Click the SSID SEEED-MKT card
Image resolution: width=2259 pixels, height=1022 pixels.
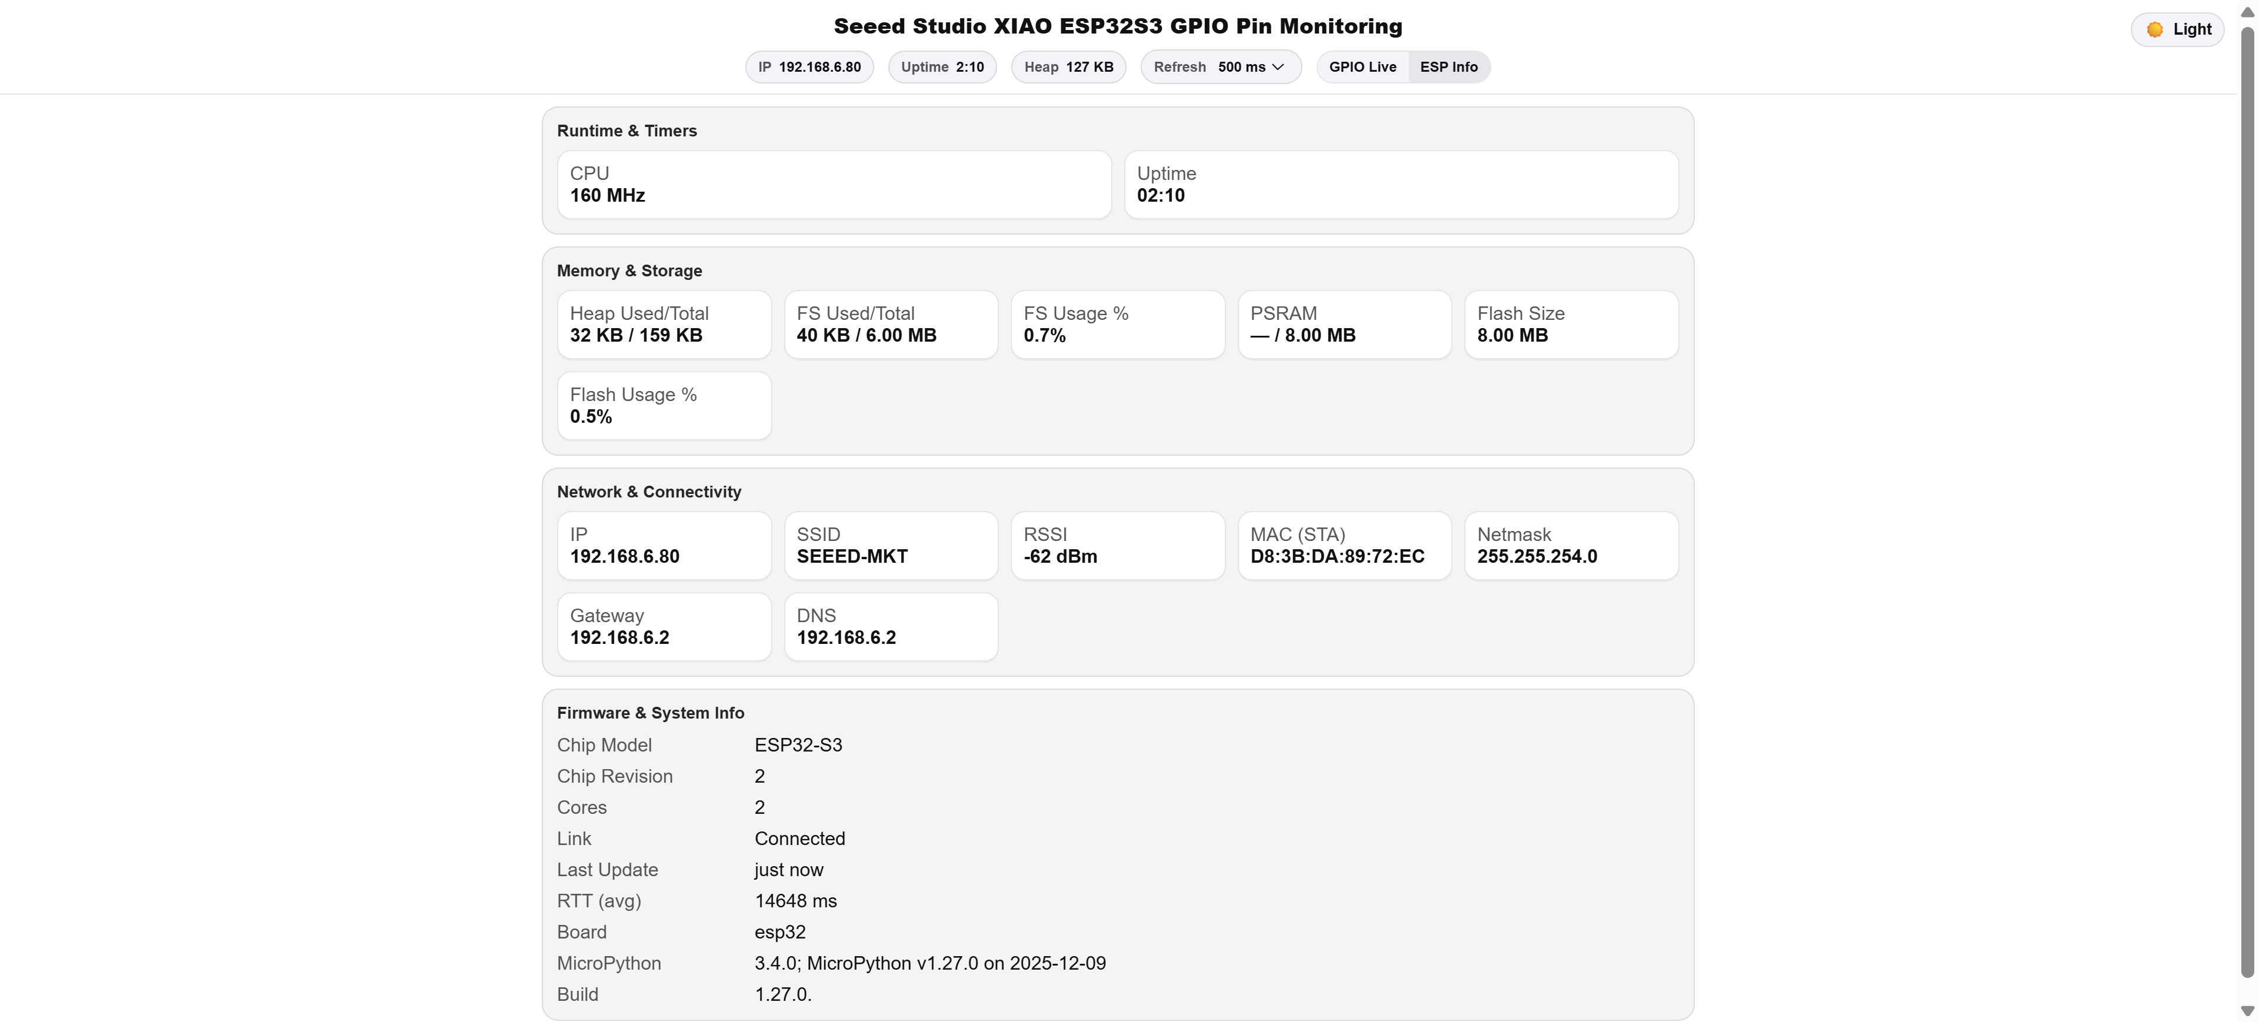tap(890, 545)
